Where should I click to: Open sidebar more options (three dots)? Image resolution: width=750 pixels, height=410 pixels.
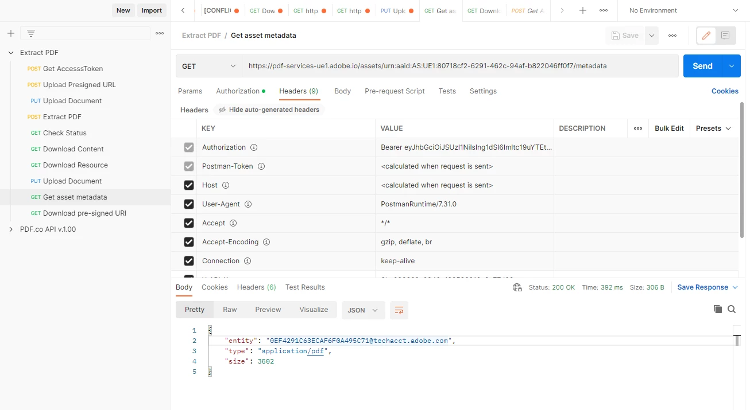[x=160, y=33]
